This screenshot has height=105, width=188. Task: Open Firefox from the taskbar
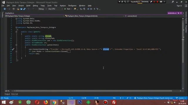[x=46, y=102]
